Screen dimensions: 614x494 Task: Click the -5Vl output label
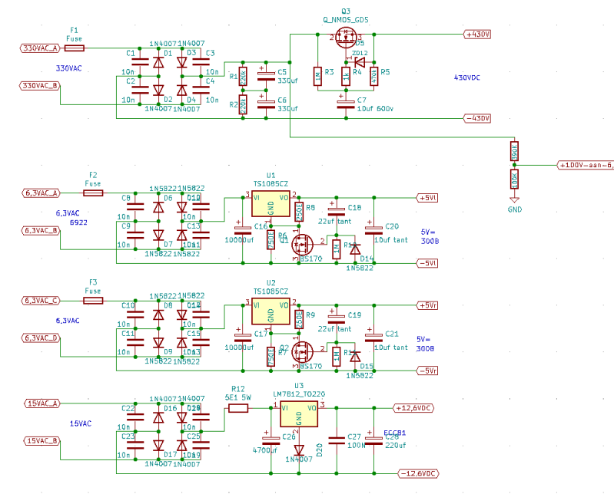click(x=426, y=263)
